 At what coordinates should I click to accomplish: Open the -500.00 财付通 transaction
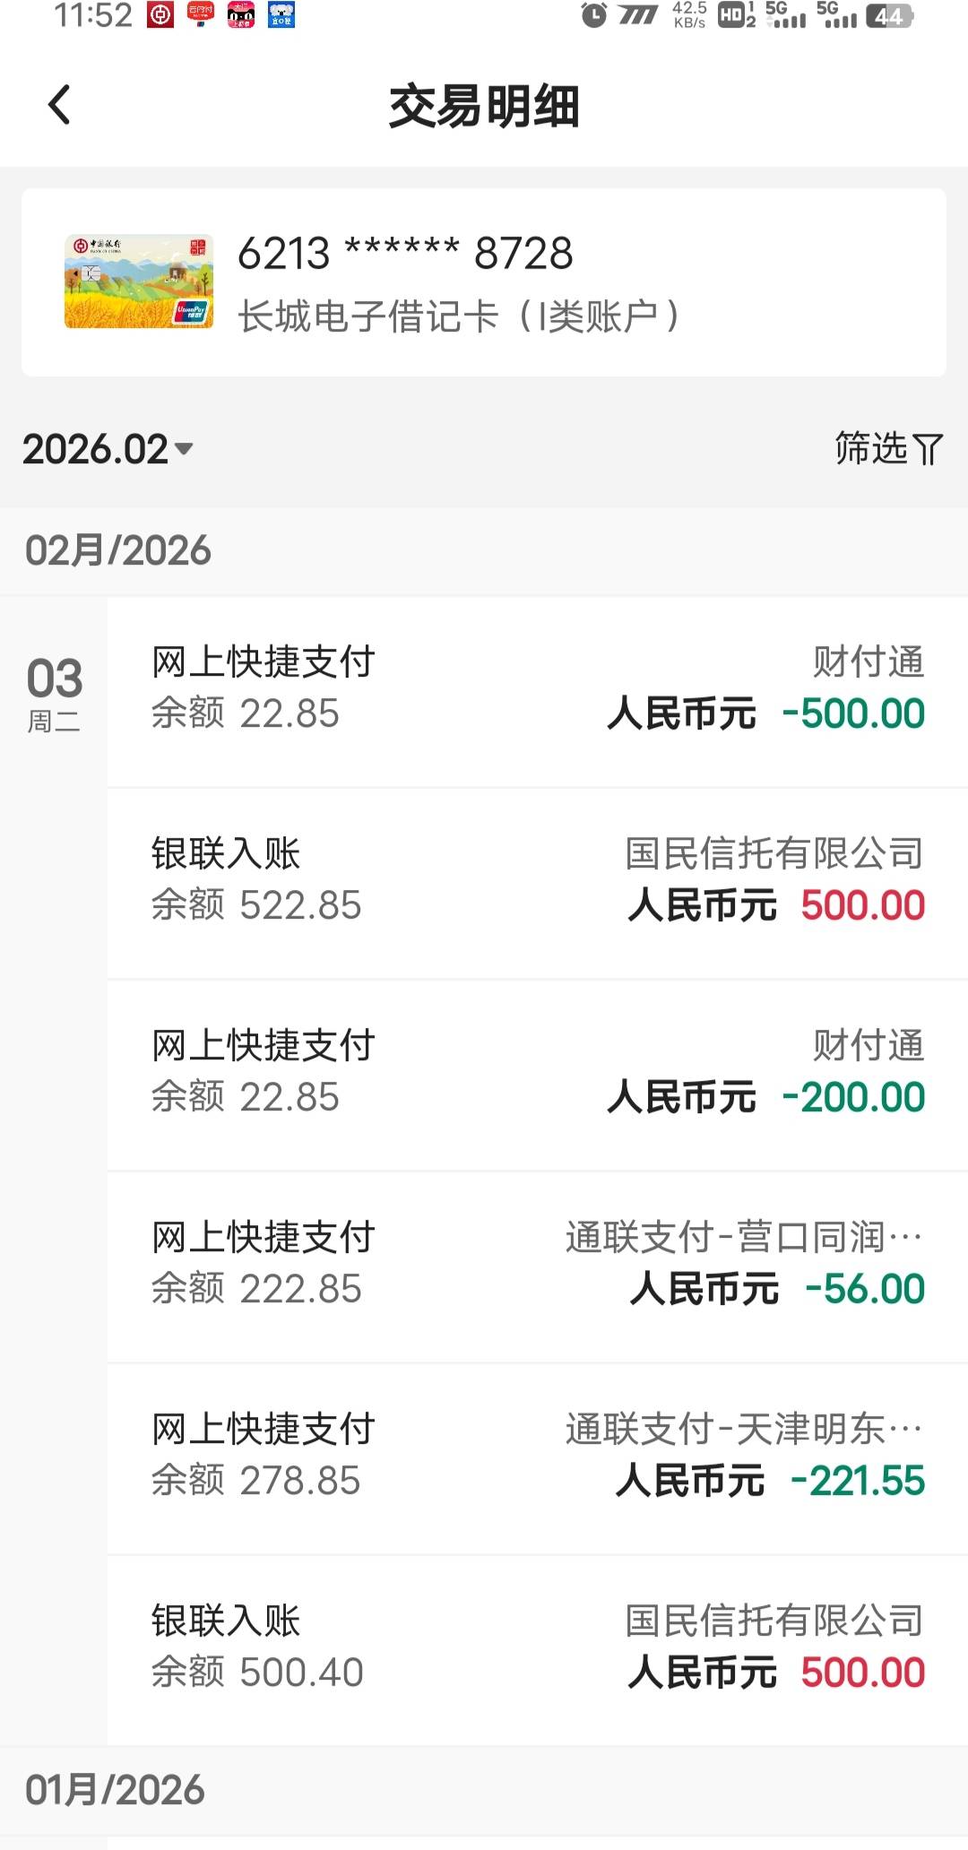click(538, 688)
